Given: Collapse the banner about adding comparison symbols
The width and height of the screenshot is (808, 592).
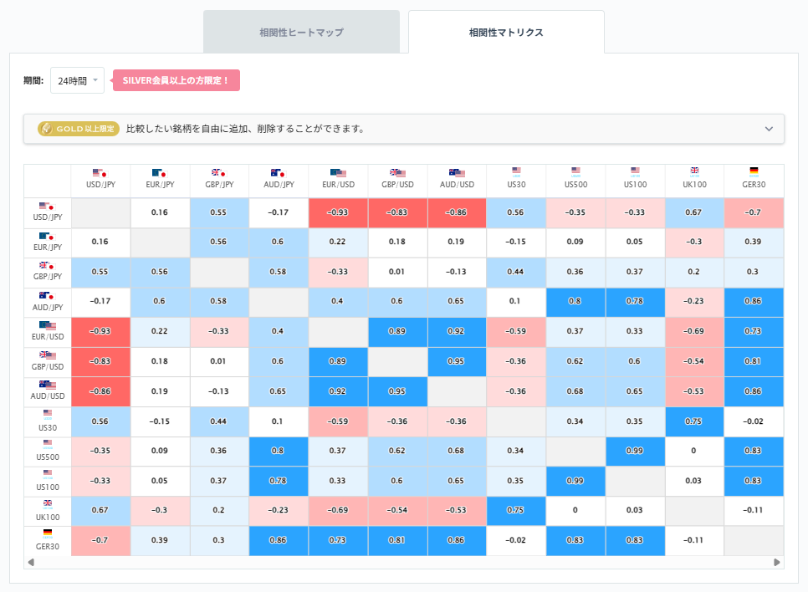Looking at the screenshot, I should click(770, 129).
